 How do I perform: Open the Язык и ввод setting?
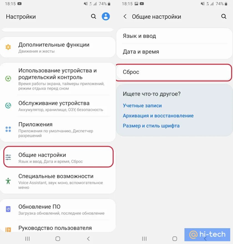[174, 36]
